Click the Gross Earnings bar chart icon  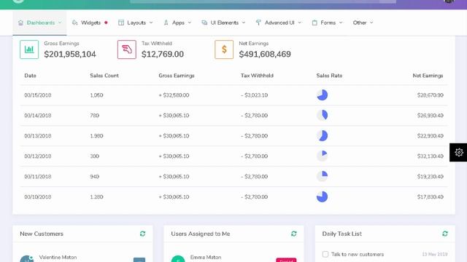click(29, 49)
